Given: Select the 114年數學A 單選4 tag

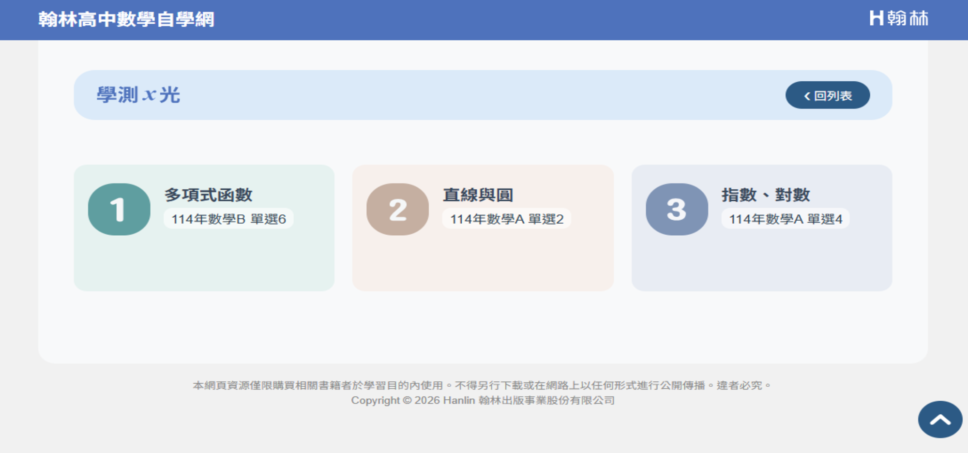Looking at the screenshot, I should 785,219.
